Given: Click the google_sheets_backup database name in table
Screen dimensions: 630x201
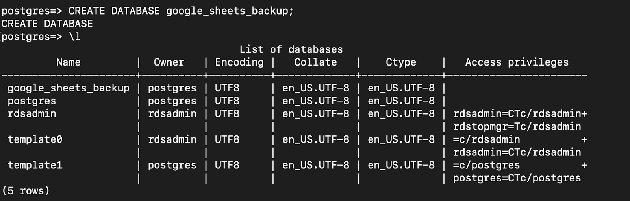Looking at the screenshot, I should [69, 88].
